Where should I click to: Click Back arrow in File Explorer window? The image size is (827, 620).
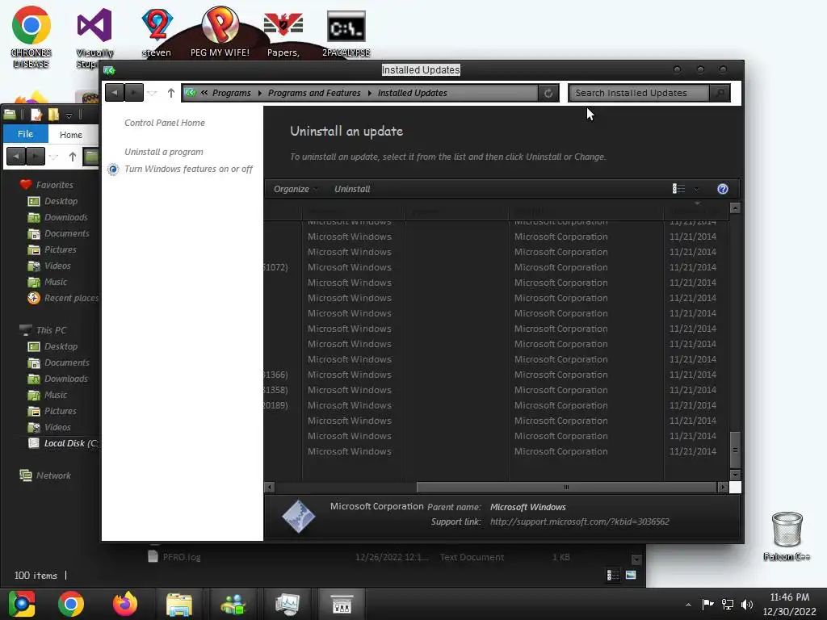click(16, 156)
